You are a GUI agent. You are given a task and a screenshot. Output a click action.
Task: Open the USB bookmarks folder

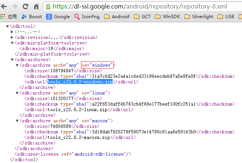coord(226,16)
